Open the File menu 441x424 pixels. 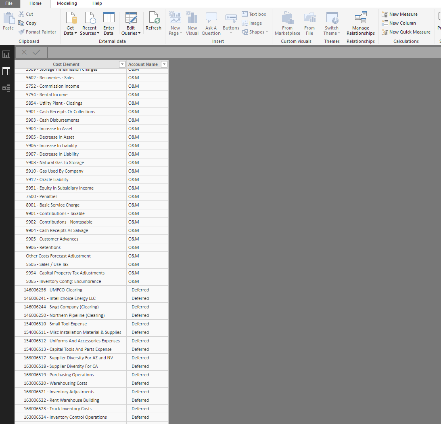point(9,3)
